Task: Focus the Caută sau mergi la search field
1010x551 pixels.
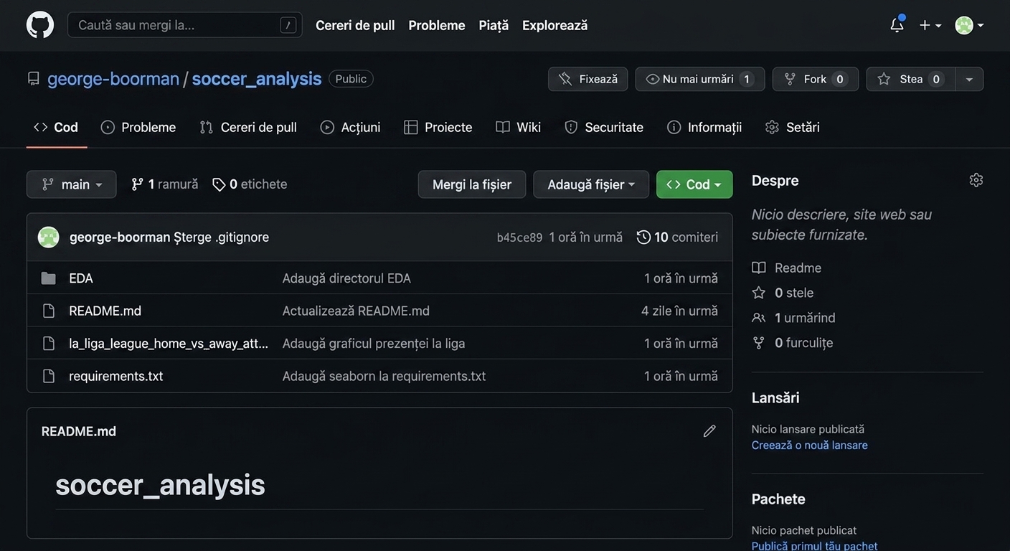Action: [x=185, y=25]
